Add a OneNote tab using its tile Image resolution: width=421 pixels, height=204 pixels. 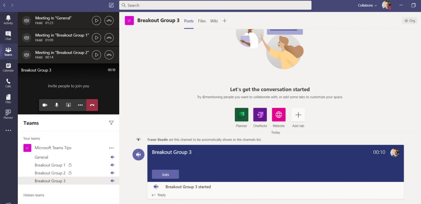(x=260, y=114)
